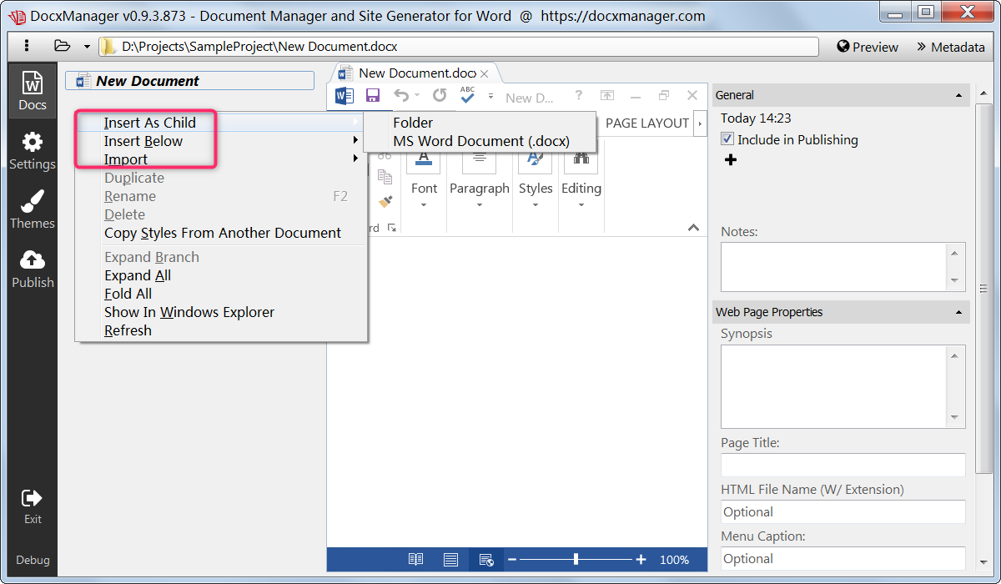This screenshot has height=584, width=1001.
Task: Click the Font group icon
Action: coord(424,159)
